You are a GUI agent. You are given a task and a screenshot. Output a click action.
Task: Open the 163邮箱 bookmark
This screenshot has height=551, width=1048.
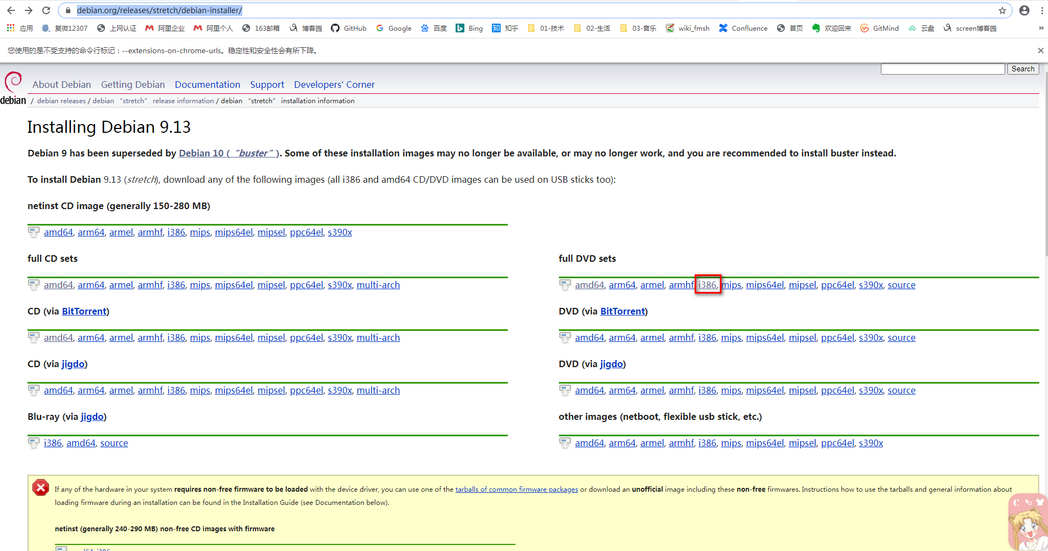[261, 28]
